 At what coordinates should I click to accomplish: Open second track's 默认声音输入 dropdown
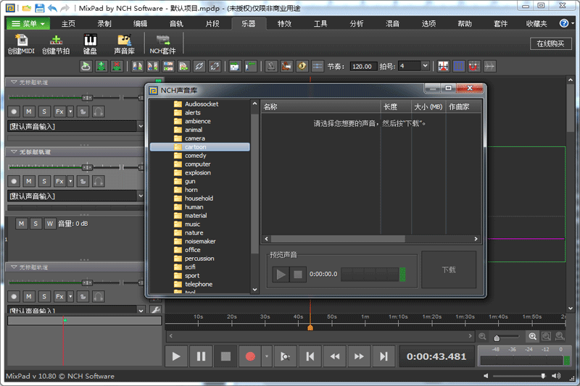coord(141,196)
